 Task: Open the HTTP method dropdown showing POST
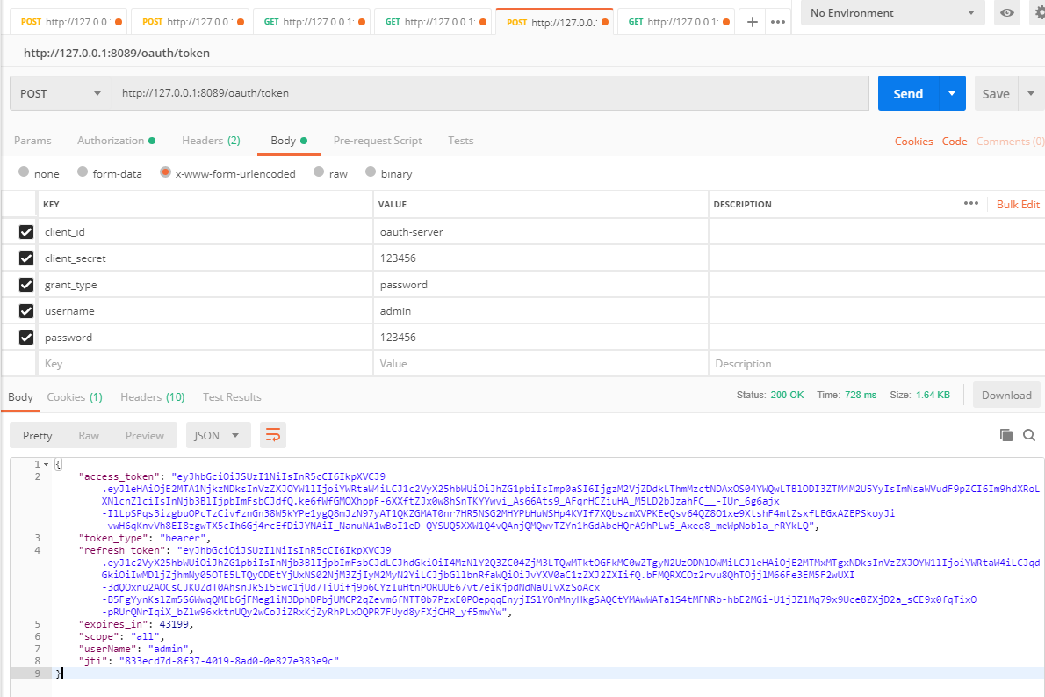click(59, 92)
